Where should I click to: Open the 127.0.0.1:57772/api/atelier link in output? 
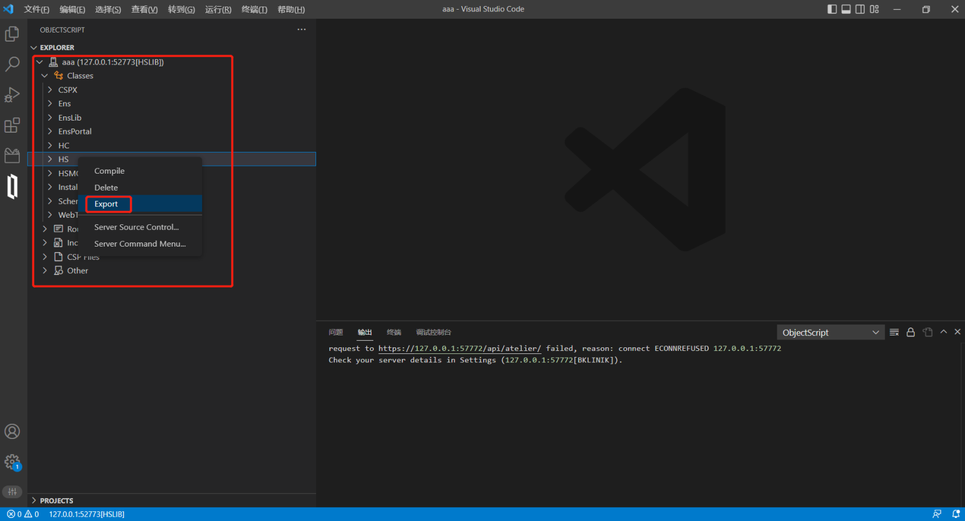pos(459,349)
